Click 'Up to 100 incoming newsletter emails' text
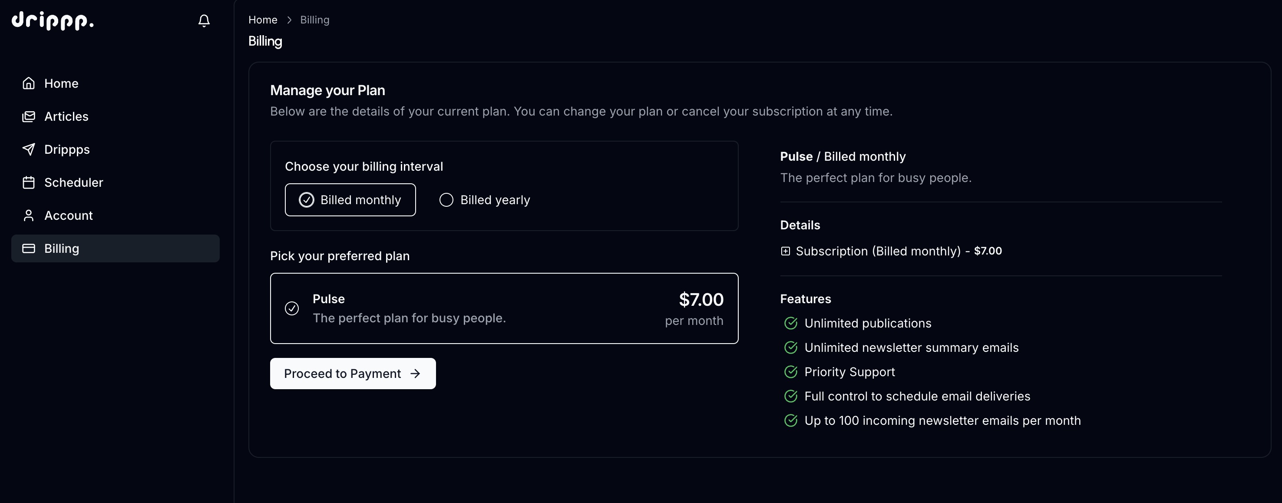Viewport: 1282px width, 503px height. click(942, 421)
